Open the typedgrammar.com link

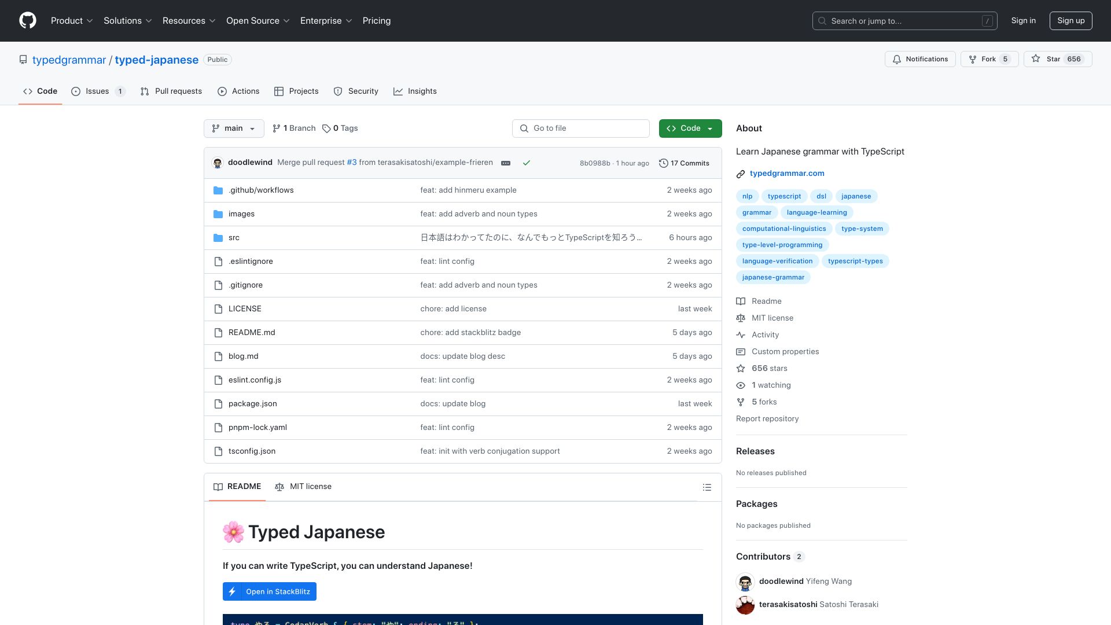787,174
